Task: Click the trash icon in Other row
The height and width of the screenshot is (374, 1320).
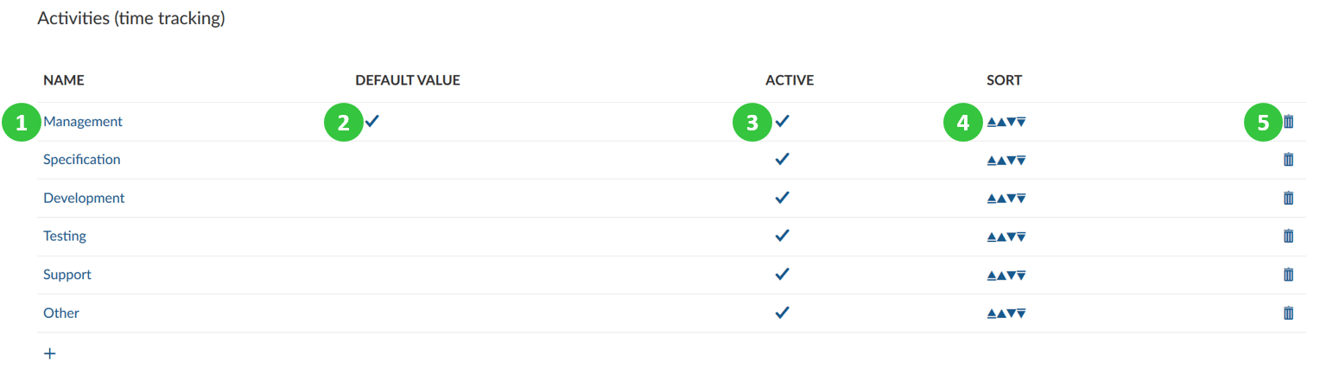Action: (x=1288, y=313)
